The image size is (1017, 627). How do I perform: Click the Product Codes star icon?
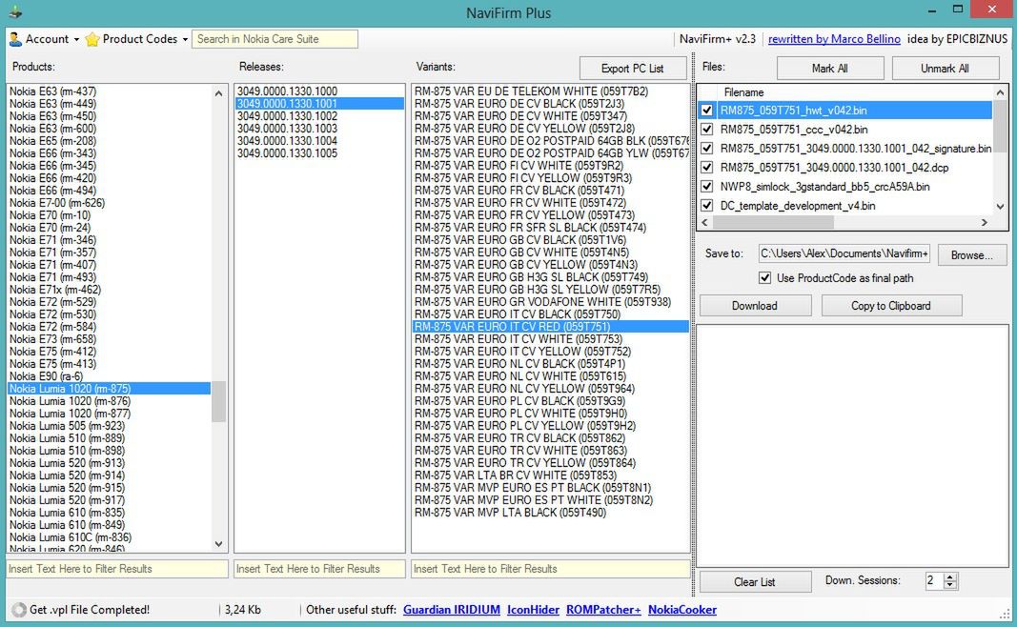pyautogui.click(x=92, y=39)
